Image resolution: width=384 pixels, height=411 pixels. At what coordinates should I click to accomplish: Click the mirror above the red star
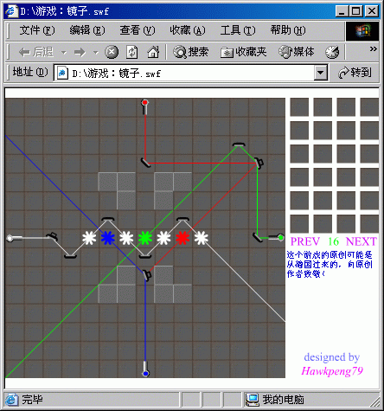tap(182, 220)
